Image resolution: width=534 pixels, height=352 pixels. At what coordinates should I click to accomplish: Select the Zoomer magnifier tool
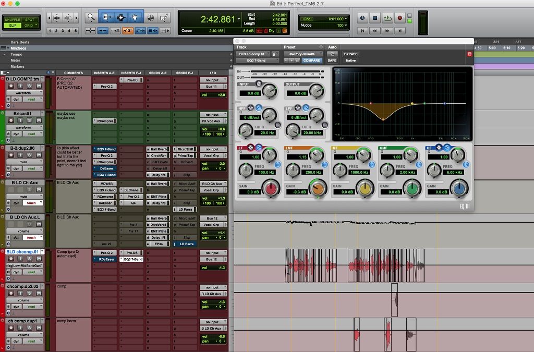[x=91, y=17]
